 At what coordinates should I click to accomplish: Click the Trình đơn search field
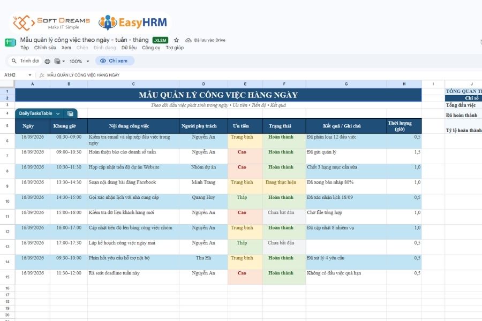click(25, 61)
